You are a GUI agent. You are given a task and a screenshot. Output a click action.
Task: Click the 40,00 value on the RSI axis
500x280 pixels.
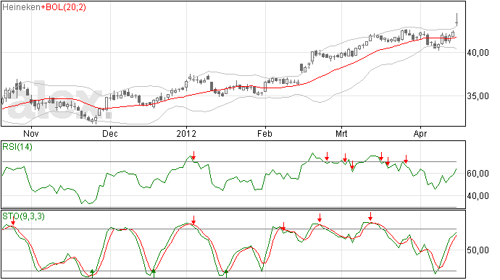coord(478,196)
